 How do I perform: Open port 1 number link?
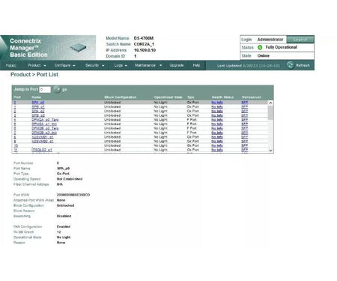15,106
